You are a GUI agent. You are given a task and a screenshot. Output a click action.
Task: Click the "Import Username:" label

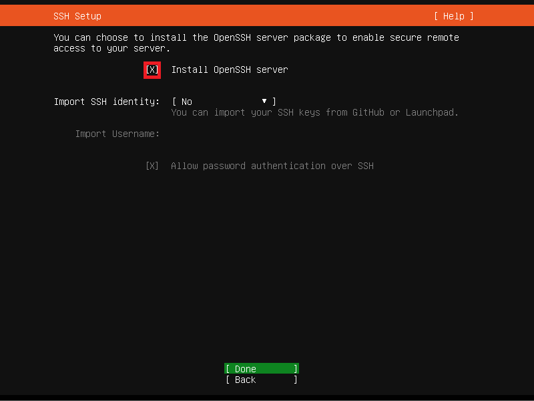click(x=117, y=134)
